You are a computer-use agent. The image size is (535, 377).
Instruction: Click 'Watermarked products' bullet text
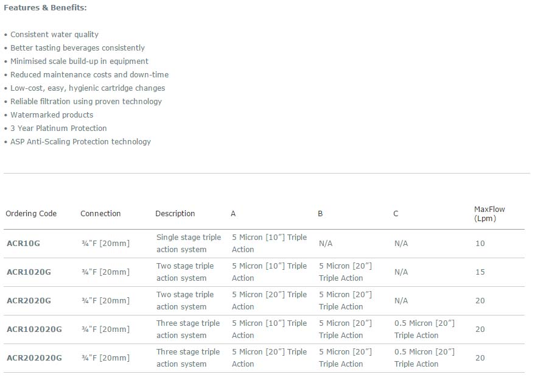click(x=52, y=115)
